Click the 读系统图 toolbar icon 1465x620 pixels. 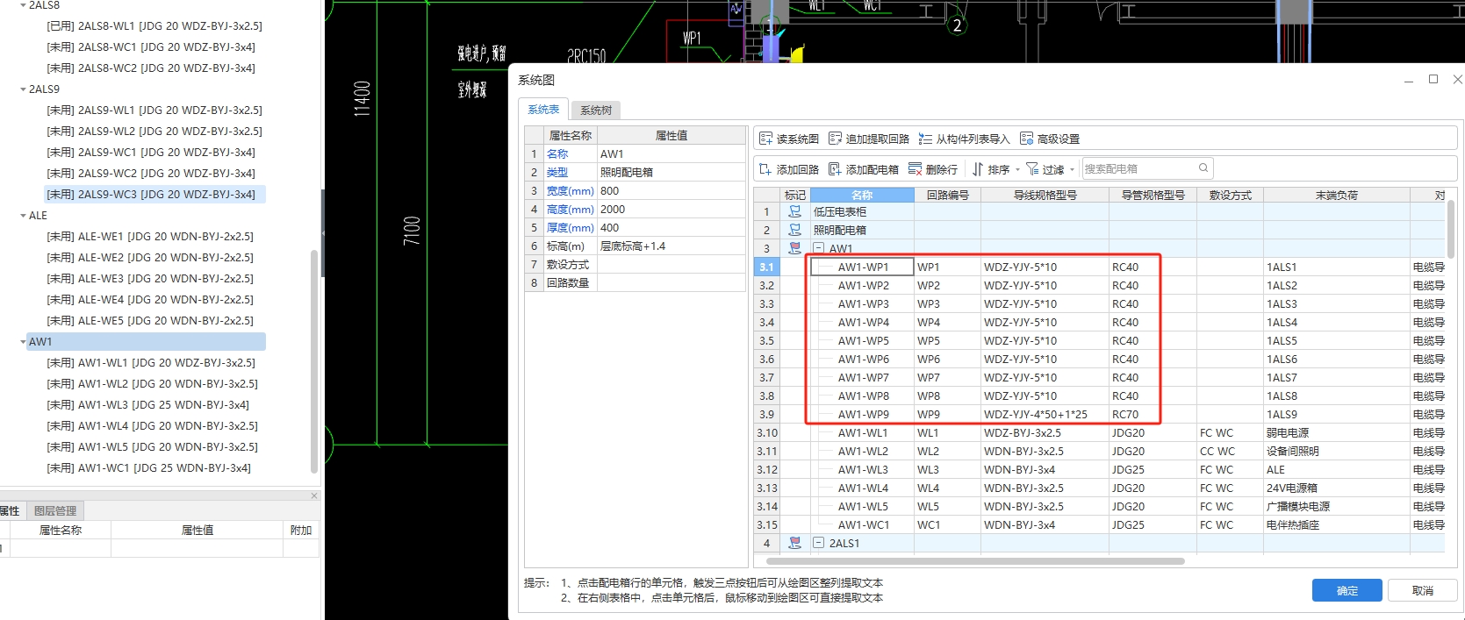point(765,139)
